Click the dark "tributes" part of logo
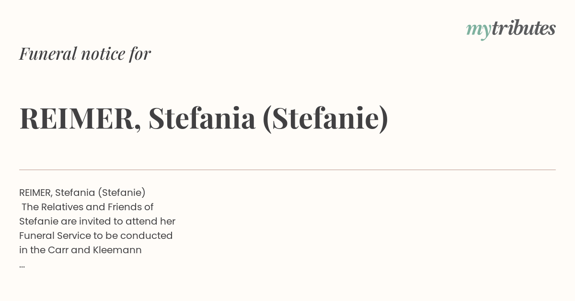This screenshot has width=575, height=301. tap(524, 28)
